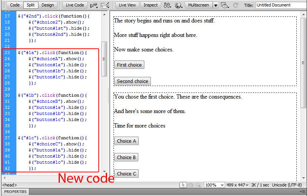Toggle the Live Code button
The image size is (307, 196).
tap(75, 5)
